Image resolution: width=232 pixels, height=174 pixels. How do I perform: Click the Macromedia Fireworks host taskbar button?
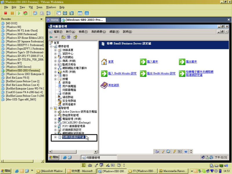(173, 171)
